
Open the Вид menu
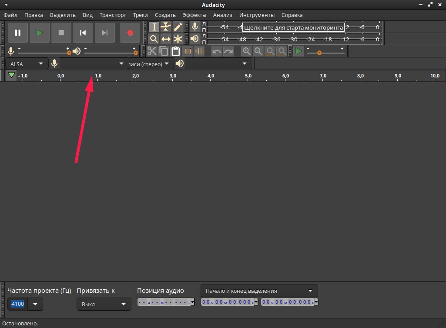click(x=87, y=15)
